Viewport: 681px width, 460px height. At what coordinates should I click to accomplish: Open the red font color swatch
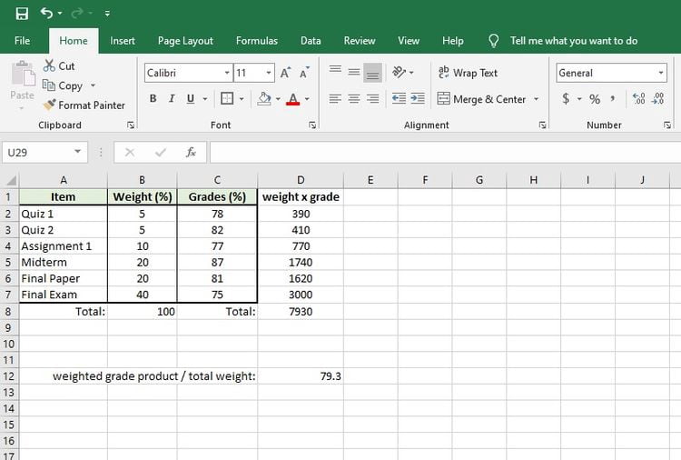(x=293, y=99)
